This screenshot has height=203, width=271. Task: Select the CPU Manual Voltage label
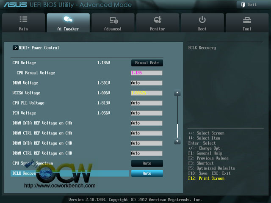(36, 73)
